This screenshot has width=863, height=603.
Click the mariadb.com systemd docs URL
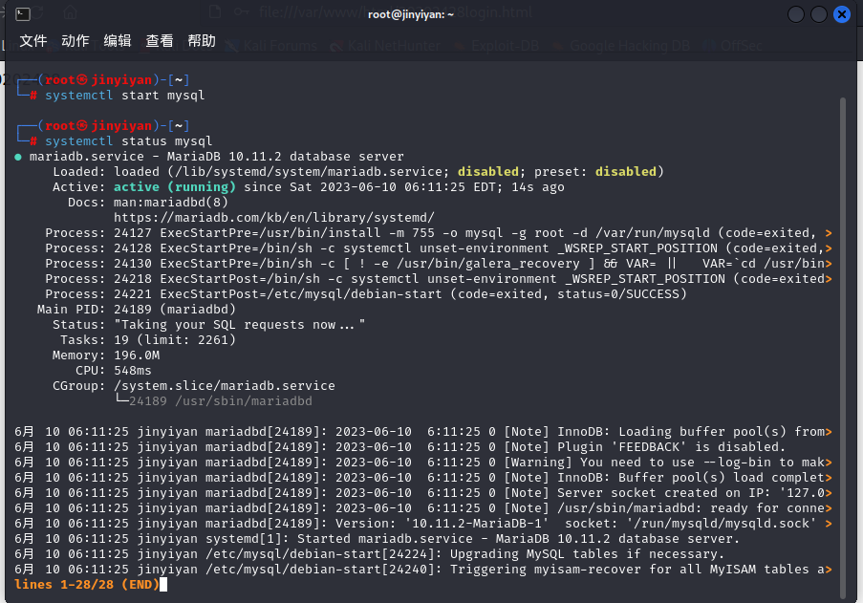(x=274, y=218)
